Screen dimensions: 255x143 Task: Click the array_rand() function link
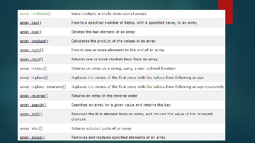31,59
